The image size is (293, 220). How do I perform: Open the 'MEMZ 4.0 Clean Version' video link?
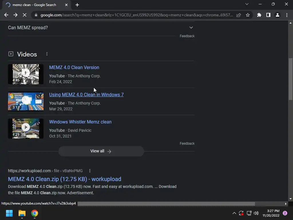pyautogui.click(x=74, y=67)
